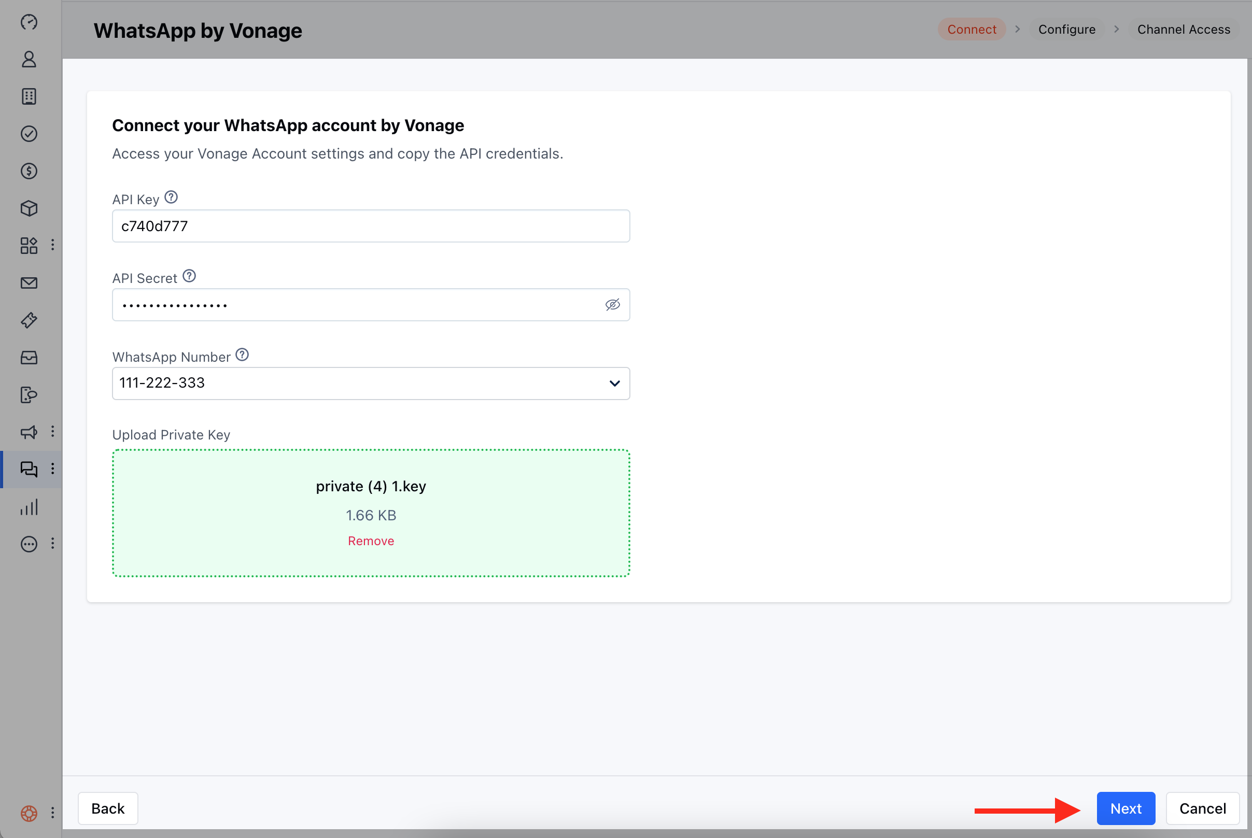Open the apps grid icon in sidebar
The image size is (1252, 838).
[x=29, y=245]
